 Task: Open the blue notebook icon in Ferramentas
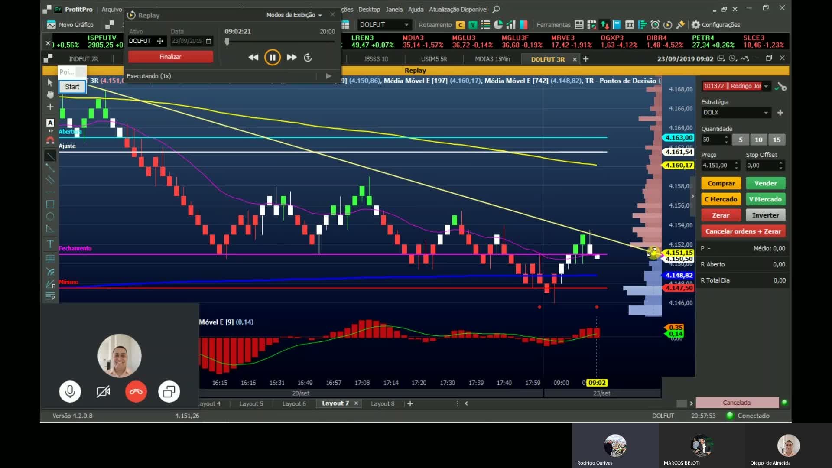tap(617, 25)
